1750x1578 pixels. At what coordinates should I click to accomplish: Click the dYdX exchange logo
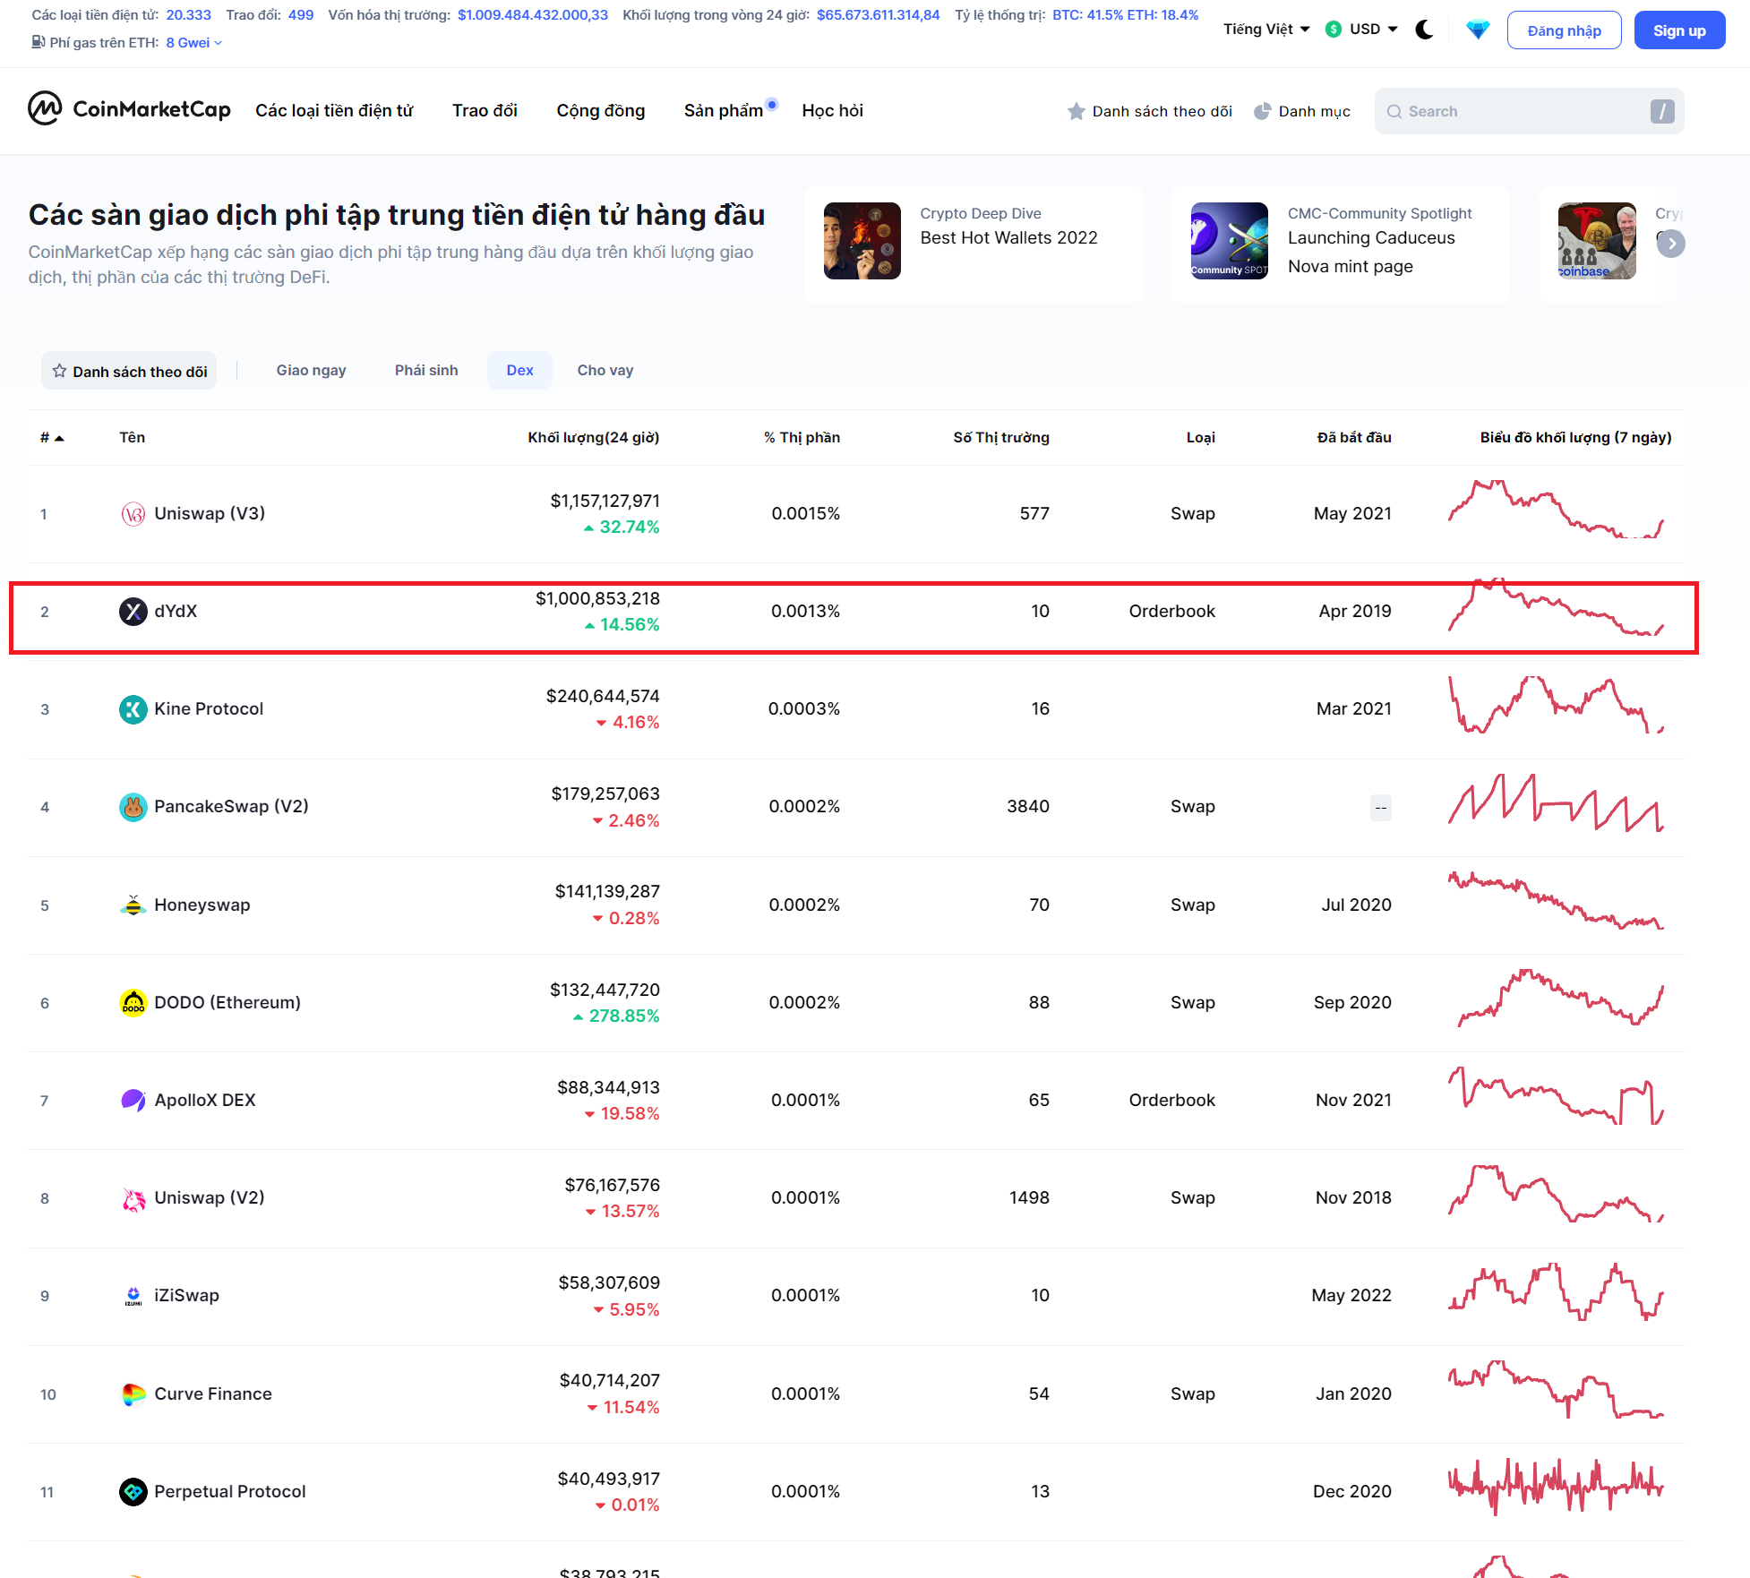pyautogui.click(x=133, y=612)
